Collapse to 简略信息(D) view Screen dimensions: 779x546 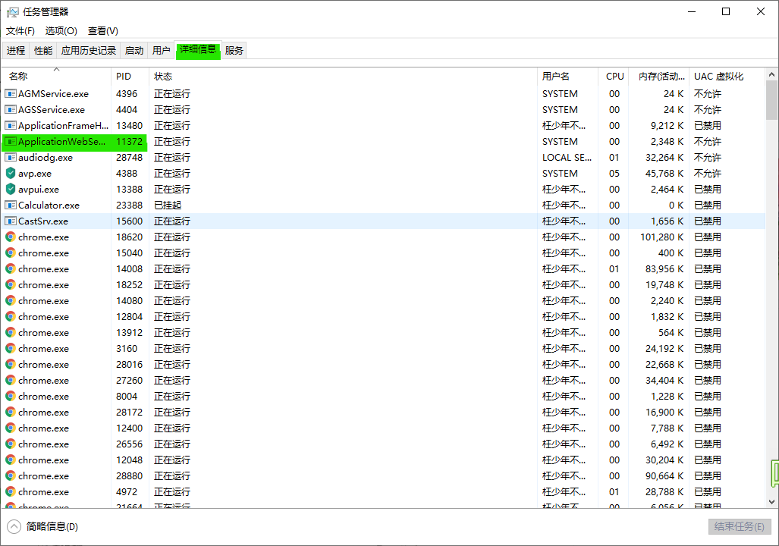pyautogui.click(x=42, y=526)
